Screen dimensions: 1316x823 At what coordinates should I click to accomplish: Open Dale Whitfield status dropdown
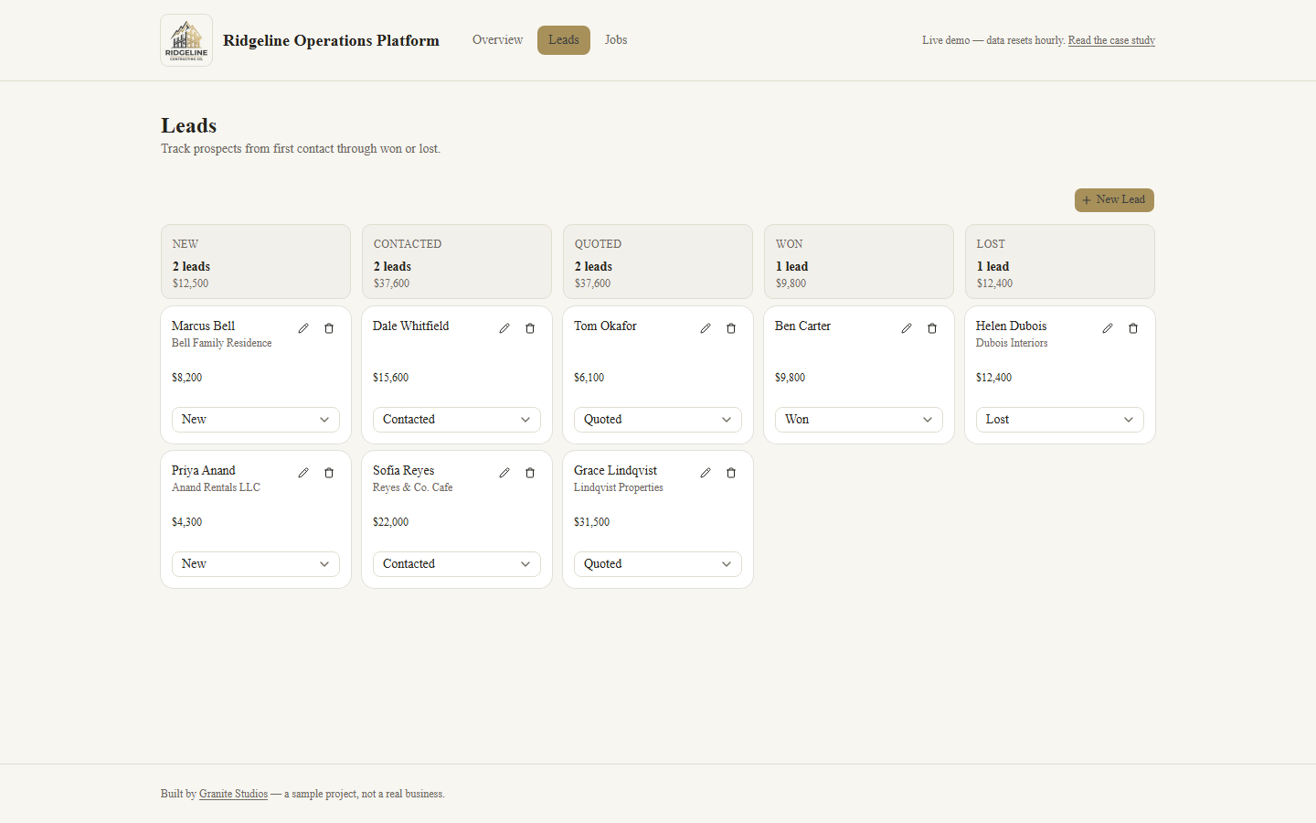point(457,420)
